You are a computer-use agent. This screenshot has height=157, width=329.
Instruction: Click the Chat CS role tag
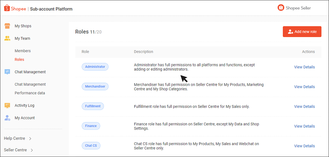tap(91, 146)
